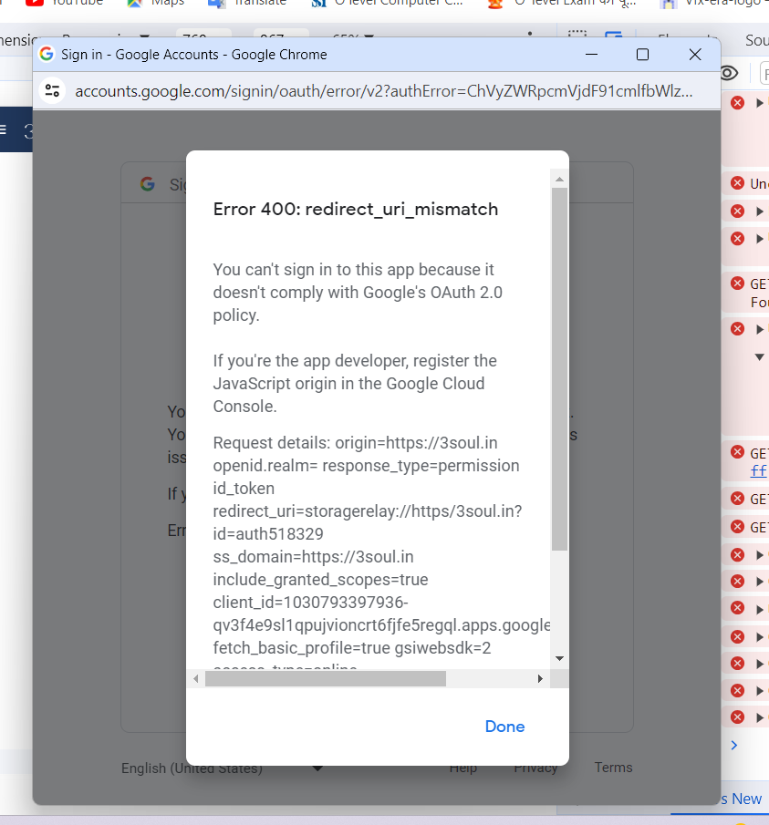Click the Done button in error dialog

[504, 727]
